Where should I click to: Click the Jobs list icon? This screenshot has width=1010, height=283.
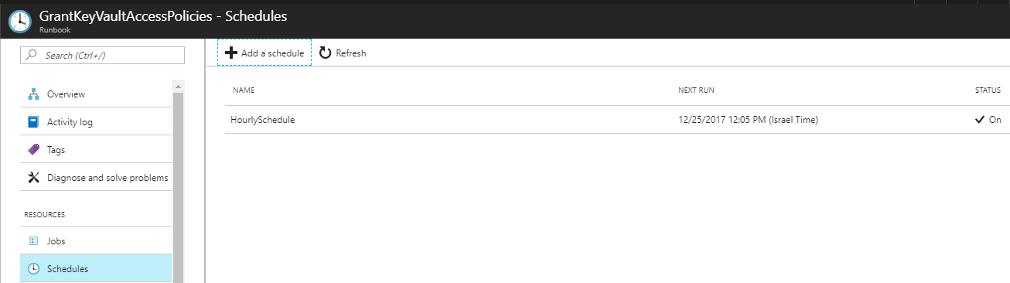pyautogui.click(x=33, y=240)
